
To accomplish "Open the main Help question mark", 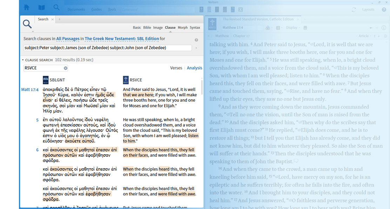I will click(384, 9).
